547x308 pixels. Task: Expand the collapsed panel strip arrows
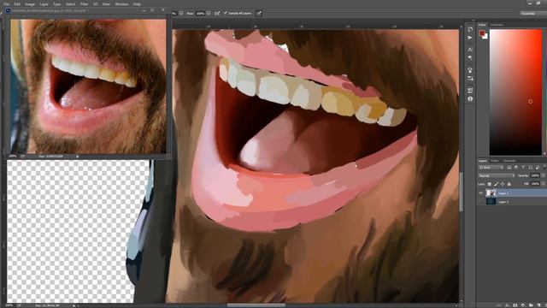click(x=473, y=21)
